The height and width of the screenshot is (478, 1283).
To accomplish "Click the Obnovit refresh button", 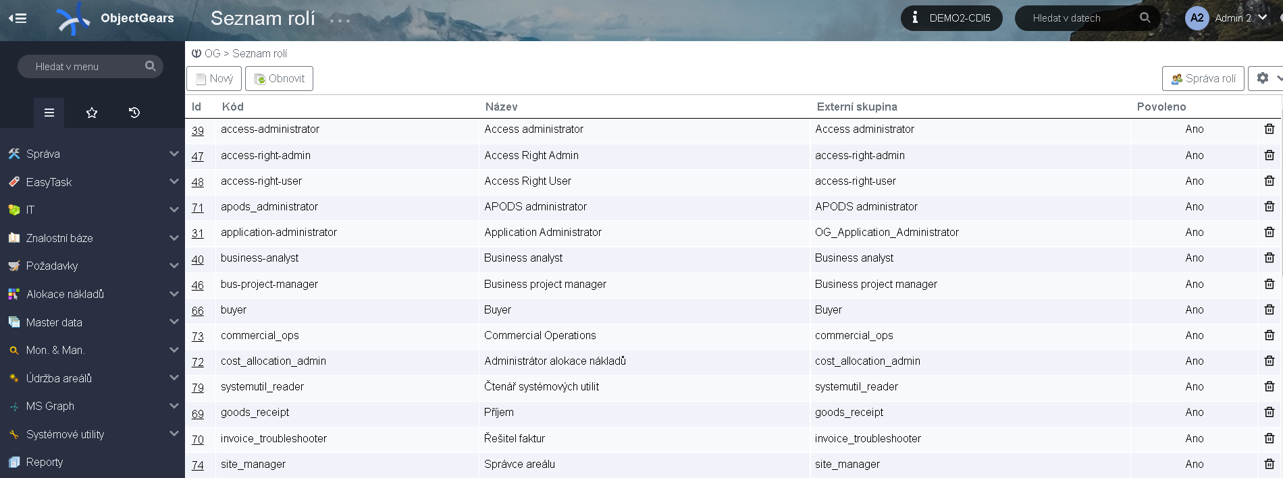I will (279, 78).
